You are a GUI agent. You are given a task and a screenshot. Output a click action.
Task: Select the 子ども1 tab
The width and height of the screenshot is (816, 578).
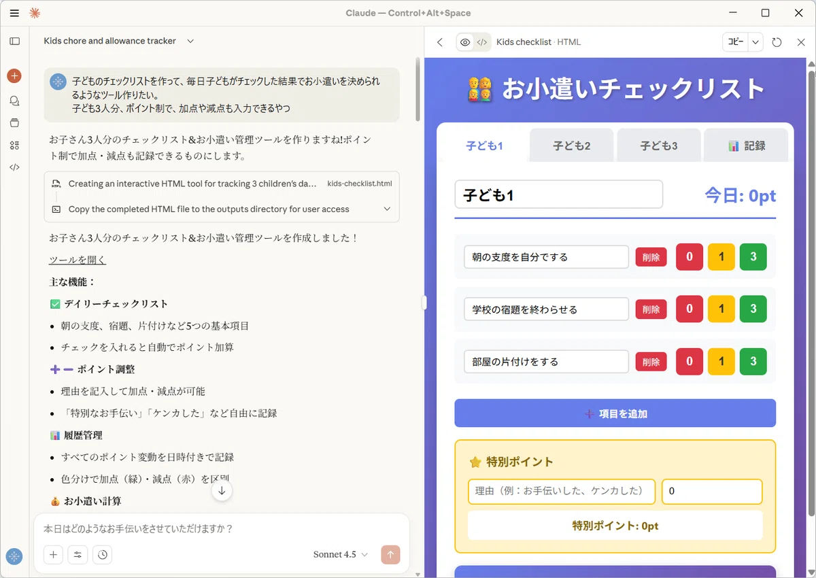[484, 146]
